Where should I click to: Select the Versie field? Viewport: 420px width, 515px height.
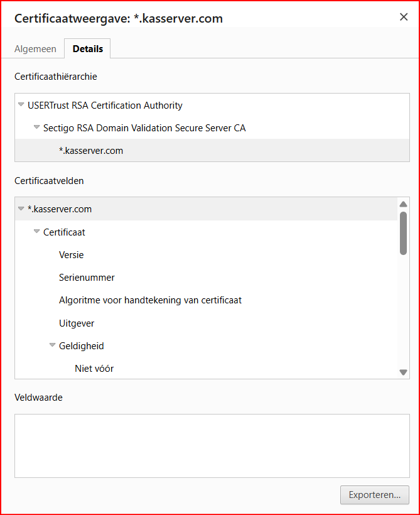click(x=71, y=255)
